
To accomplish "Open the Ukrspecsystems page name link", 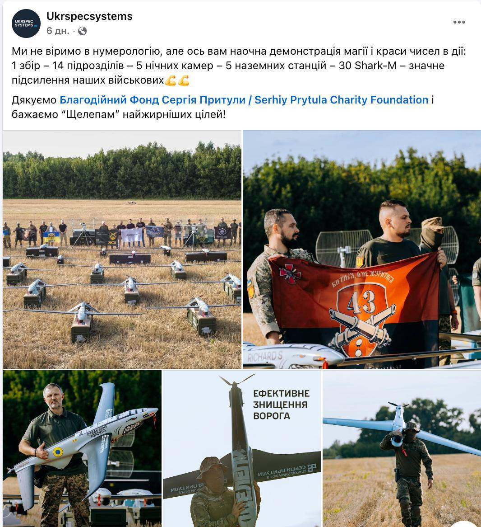I will coord(89,16).
